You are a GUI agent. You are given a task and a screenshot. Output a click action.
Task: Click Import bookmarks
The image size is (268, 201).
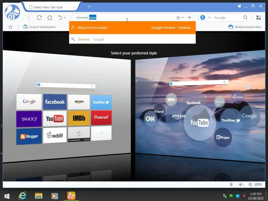pyautogui.click(x=39, y=27)
